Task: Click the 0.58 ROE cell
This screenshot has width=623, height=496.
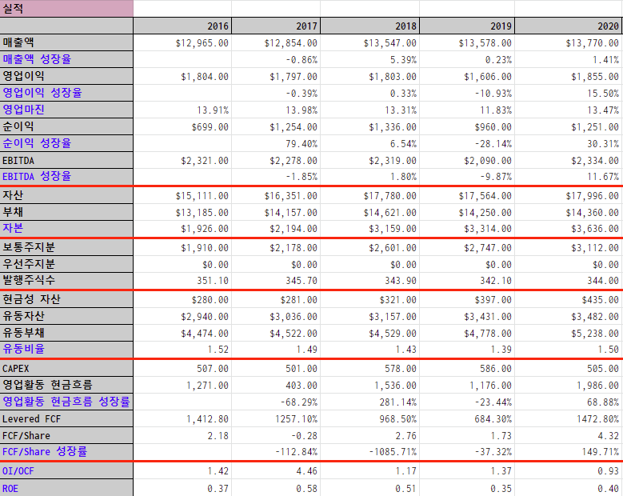Action: 276,488
